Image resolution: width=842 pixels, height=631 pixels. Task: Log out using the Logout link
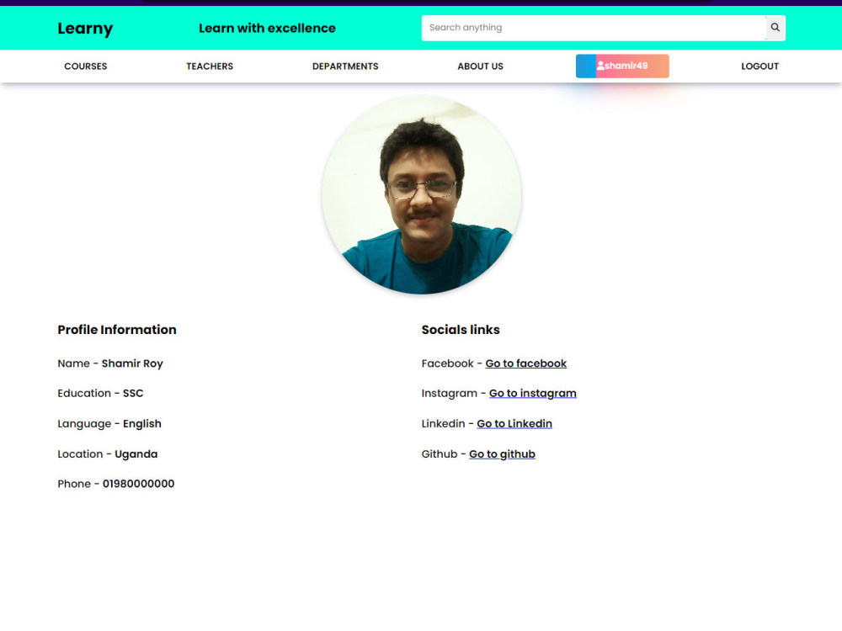pyautogui.click(x=759, y=66)
